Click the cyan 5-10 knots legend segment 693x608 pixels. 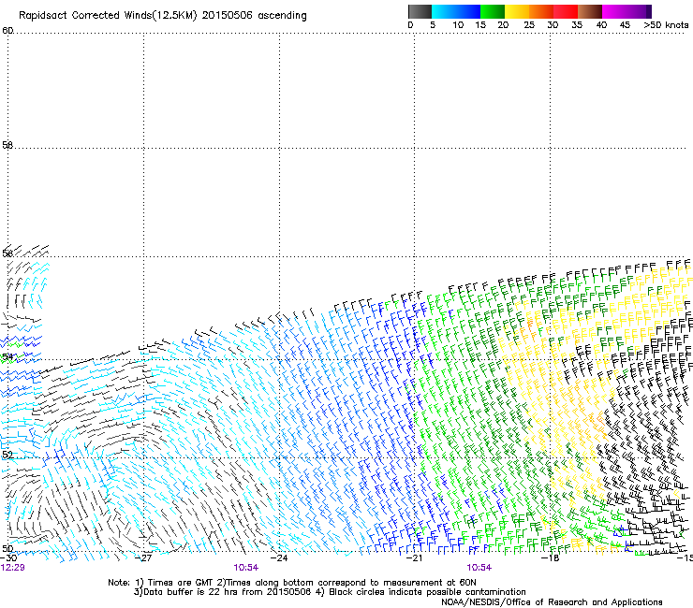[443, 11]
